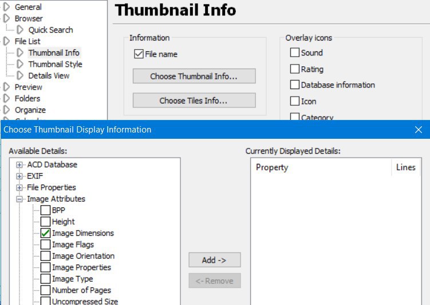This screenshot has height=305, width=430.
Task: Expand EXIF category plus box
Action: [19, 176]
